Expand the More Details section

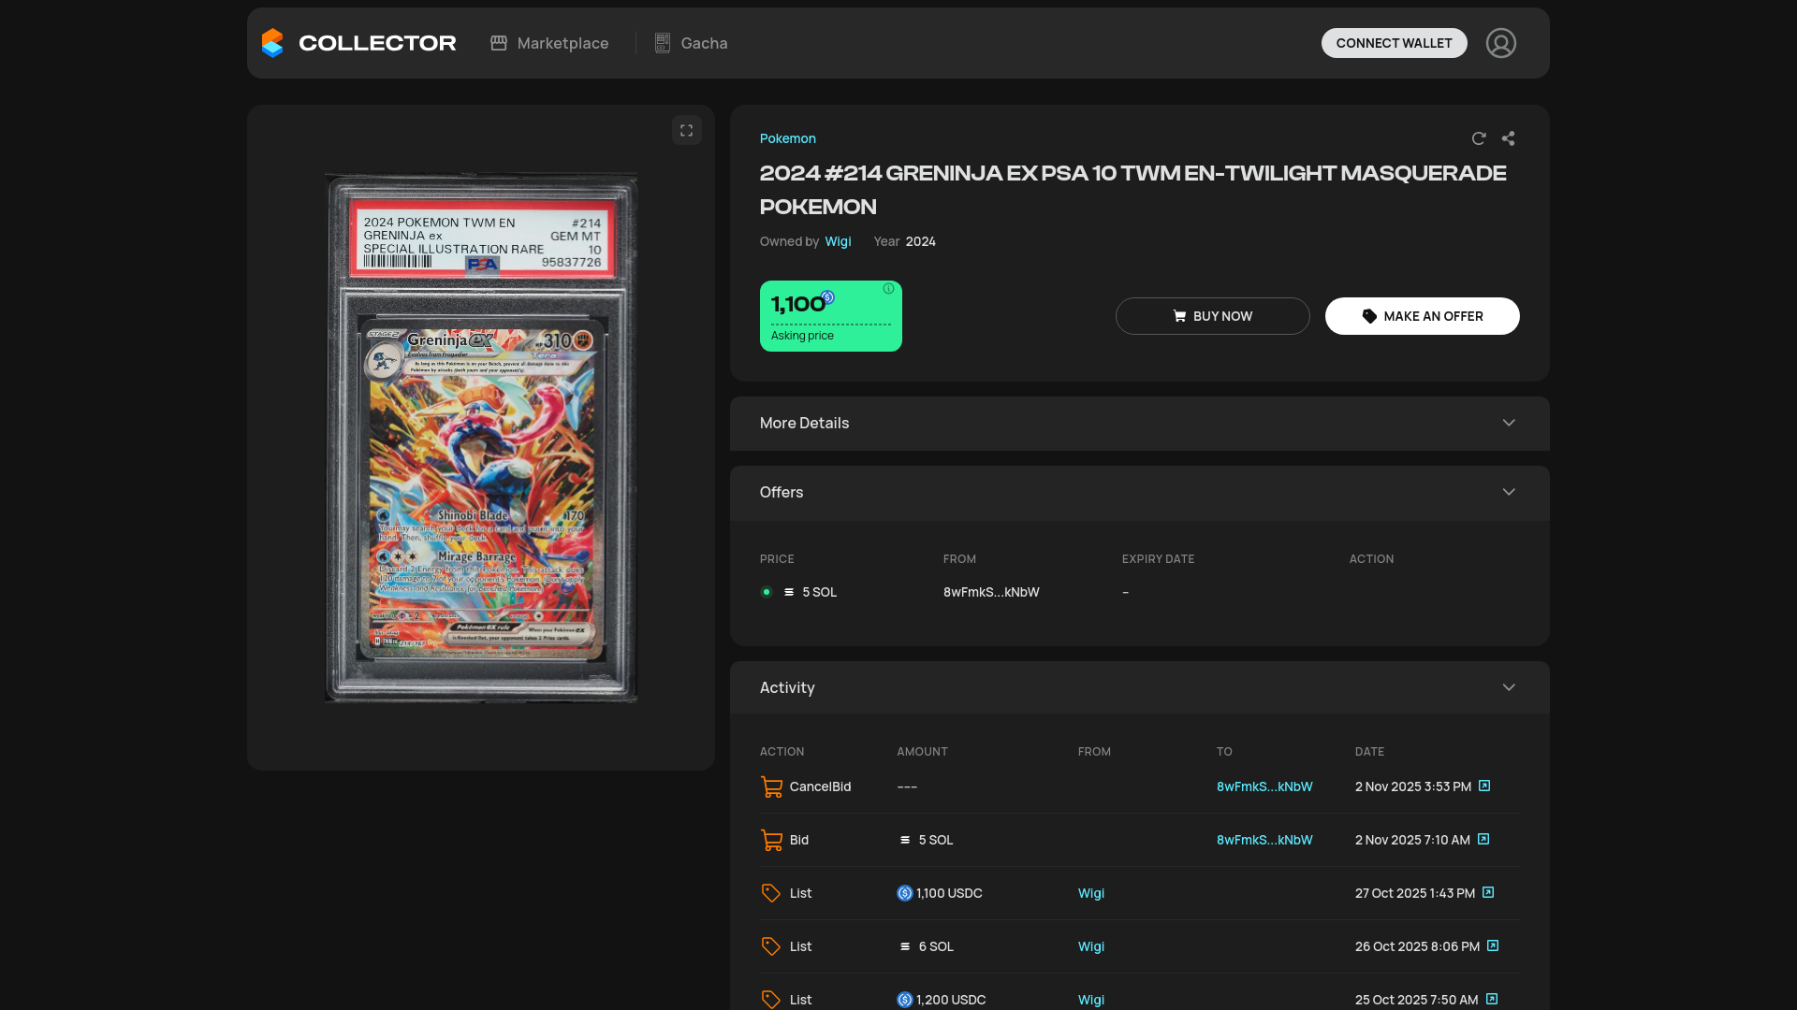(x=1140, y=424)
